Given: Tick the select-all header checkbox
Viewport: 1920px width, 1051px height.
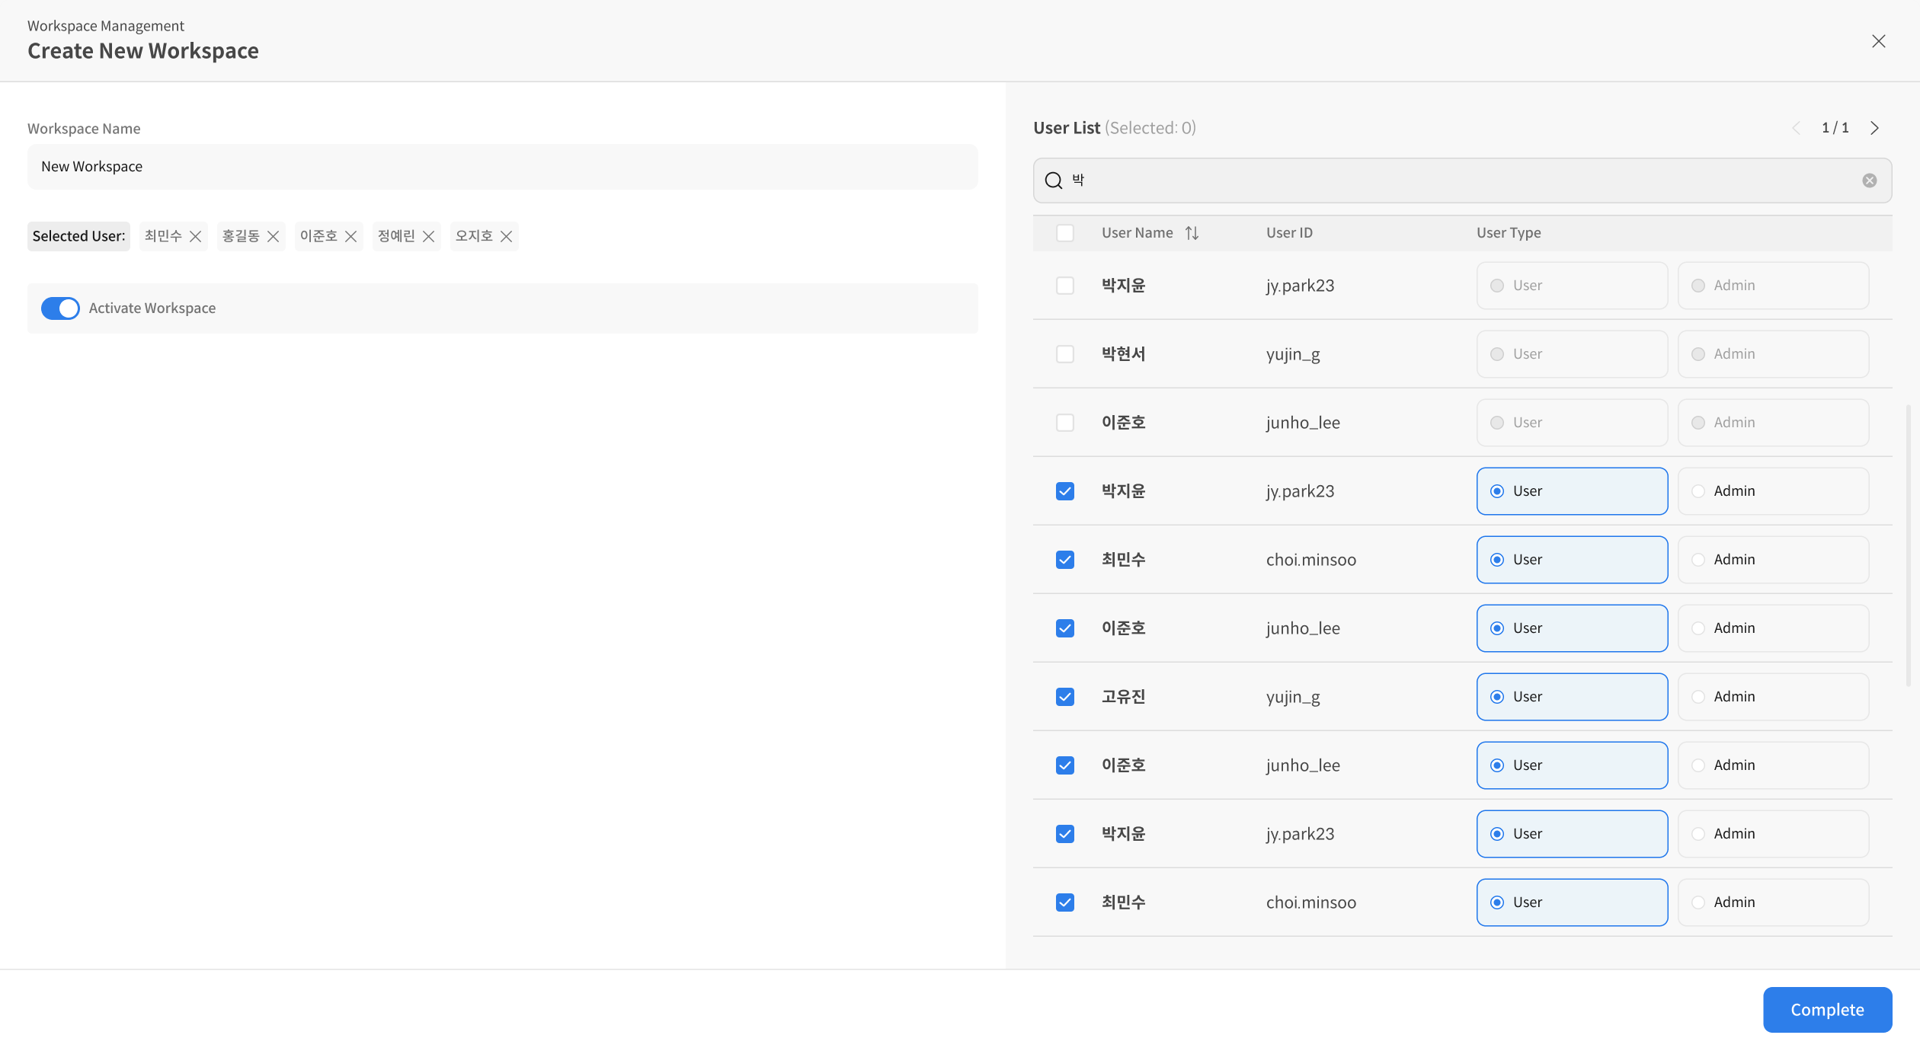Looking at the screenshot, I should [x=1065, y=233].
